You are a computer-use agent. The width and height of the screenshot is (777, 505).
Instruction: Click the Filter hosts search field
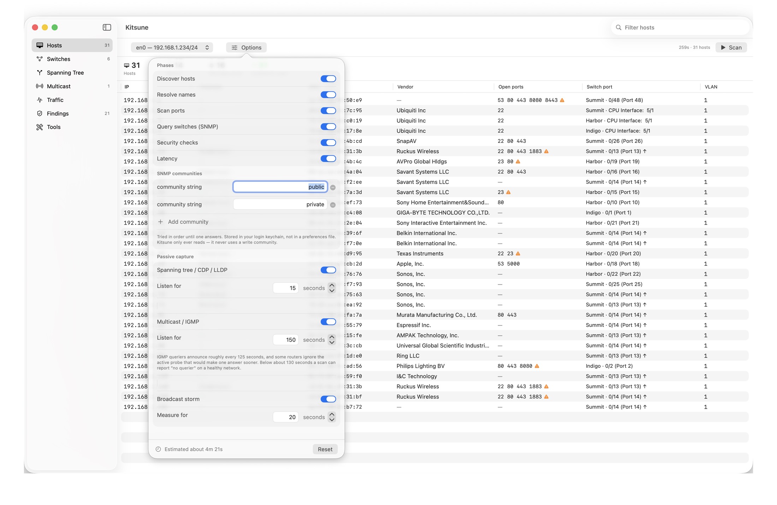(680, 27)
